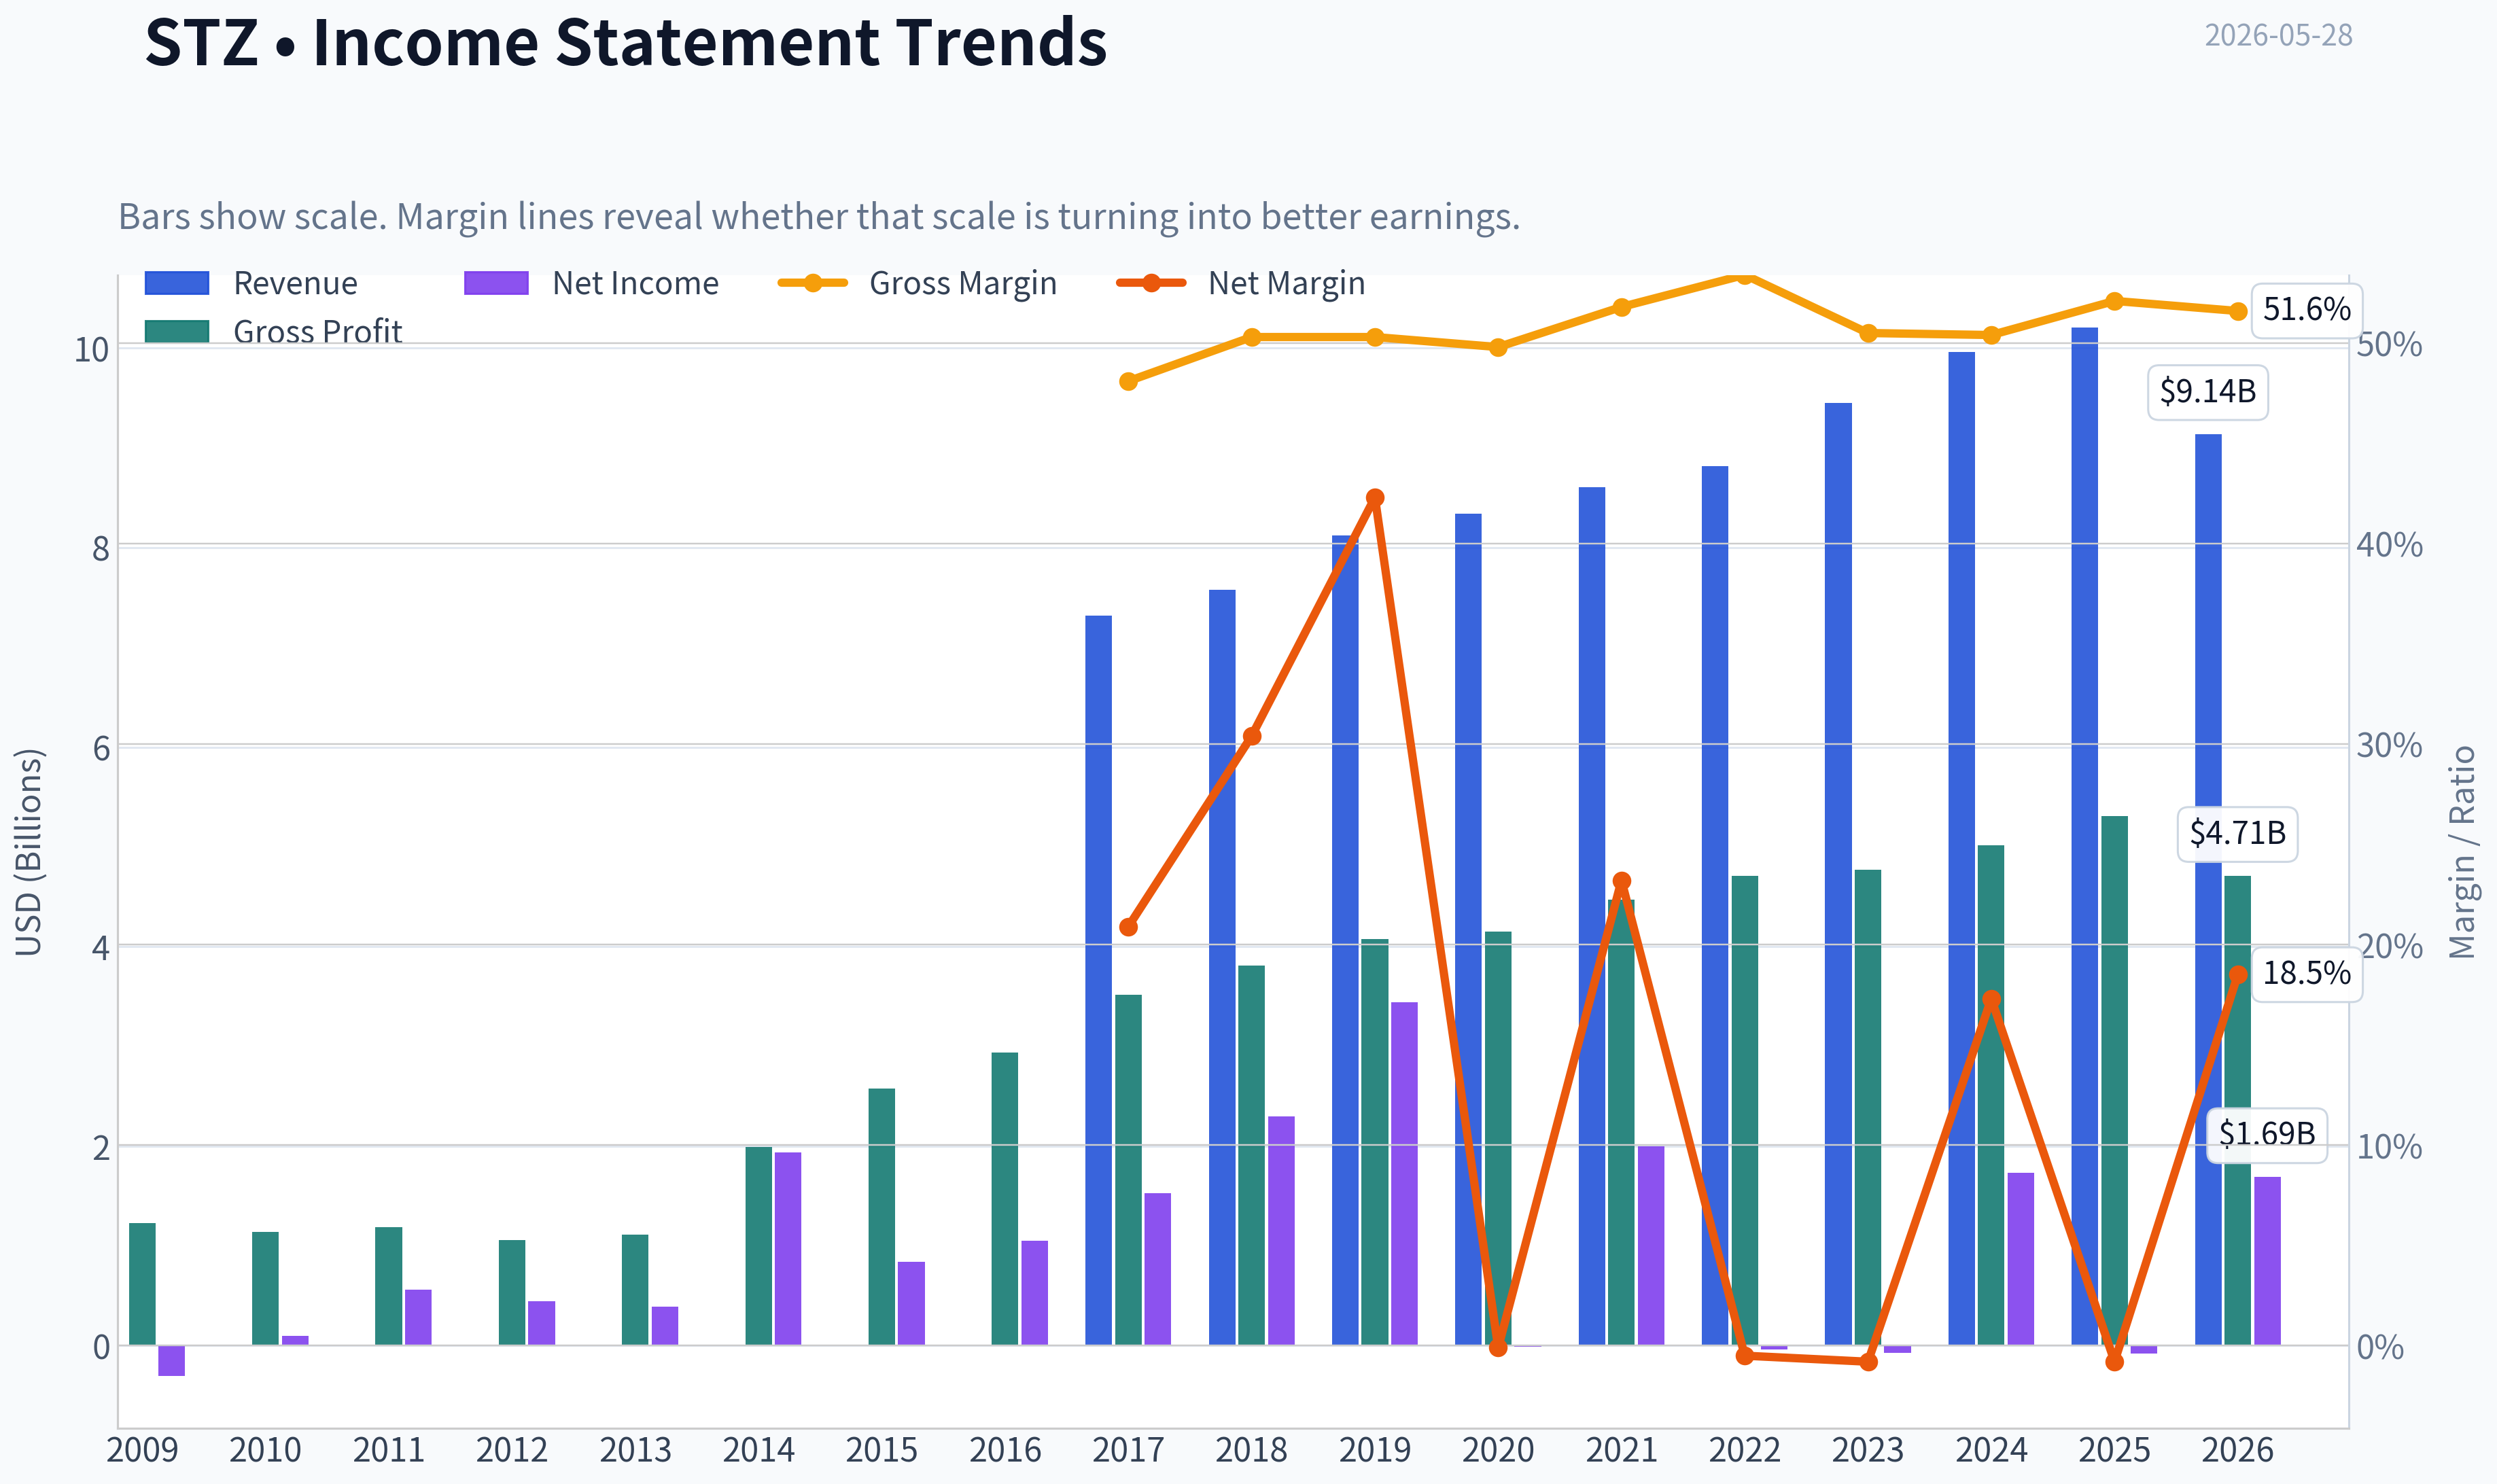Click the 2017 x-axis year label
The height and width of the screenshot is (1484, 2497).
[x=1128, y=1449]
